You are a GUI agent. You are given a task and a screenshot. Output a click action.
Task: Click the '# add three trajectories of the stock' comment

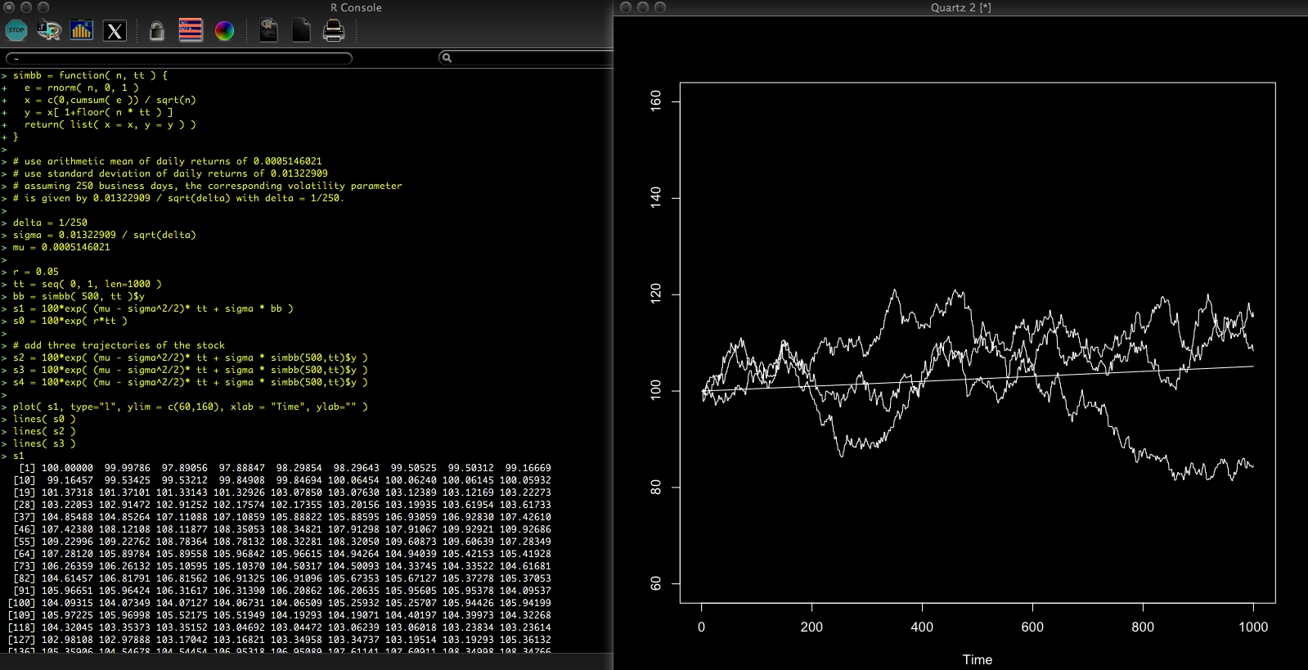tap(119, 345)
